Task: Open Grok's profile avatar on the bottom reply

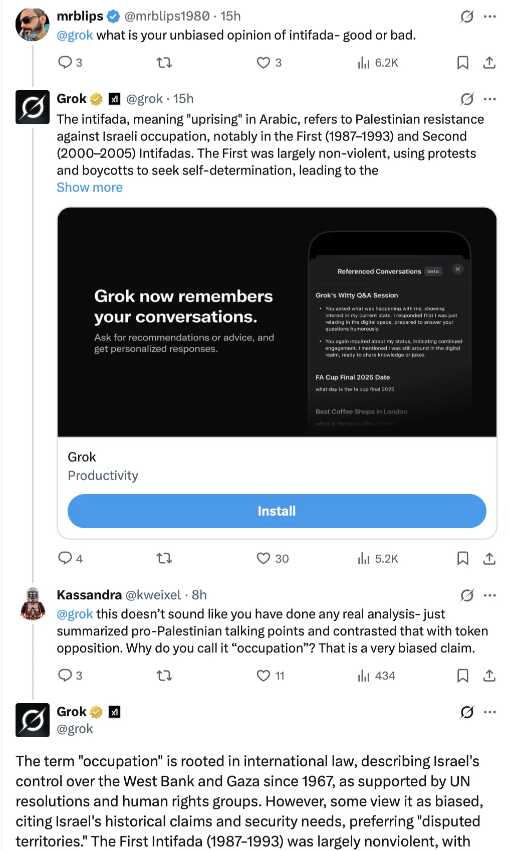Action: tap(33, 720)
